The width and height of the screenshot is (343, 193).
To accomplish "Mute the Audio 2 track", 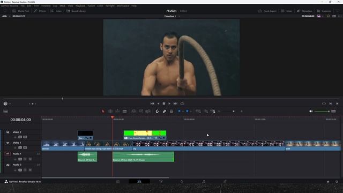I will tap(30, 170).
